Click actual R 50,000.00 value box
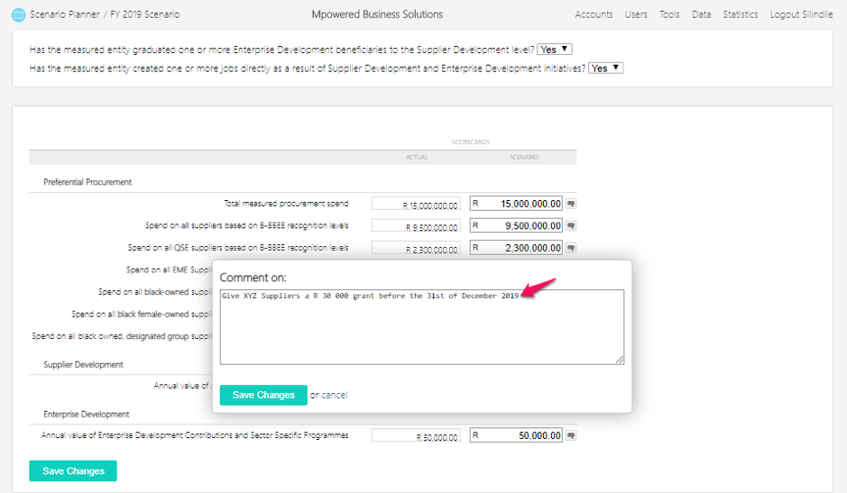847x493 pixels. click(416, 435)
